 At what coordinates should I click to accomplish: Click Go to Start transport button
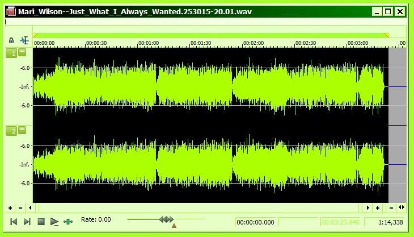14,222
